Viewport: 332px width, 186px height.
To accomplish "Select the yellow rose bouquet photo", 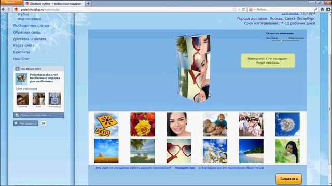I will point(143,125).
